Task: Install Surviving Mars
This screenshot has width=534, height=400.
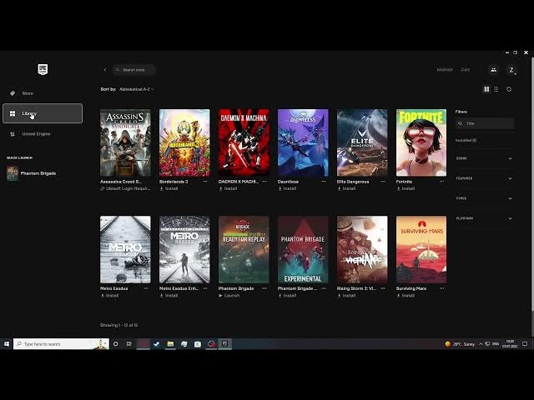Action: 406,296
